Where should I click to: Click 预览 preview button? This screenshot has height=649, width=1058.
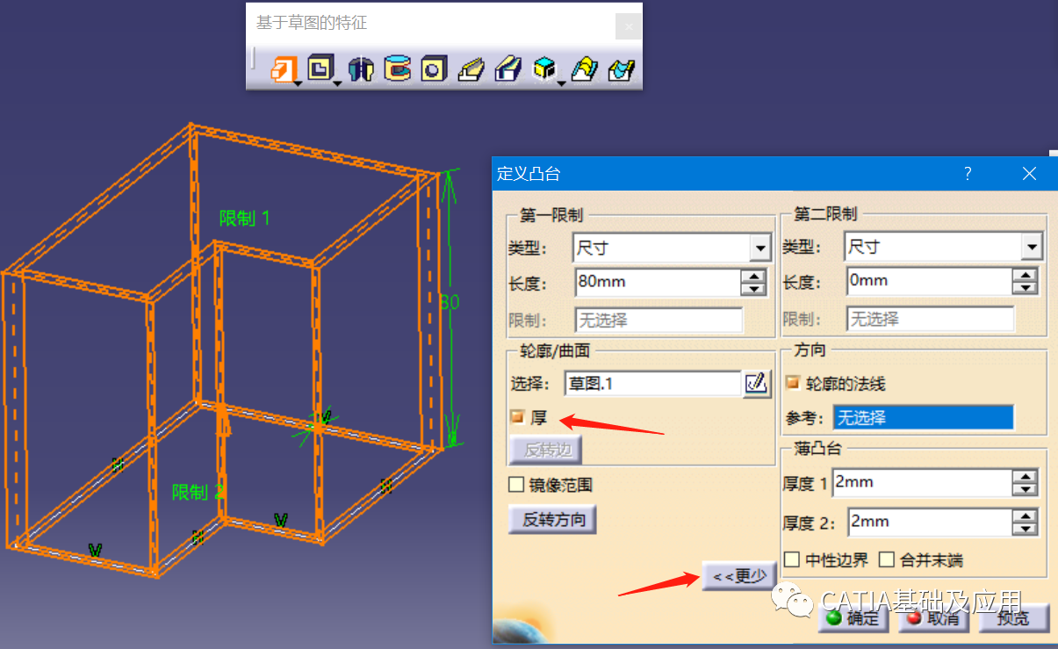[x=1014, y=618]
